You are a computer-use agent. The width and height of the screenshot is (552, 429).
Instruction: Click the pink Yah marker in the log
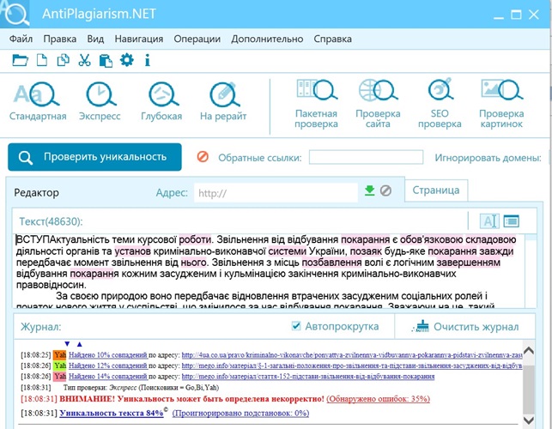60,376
